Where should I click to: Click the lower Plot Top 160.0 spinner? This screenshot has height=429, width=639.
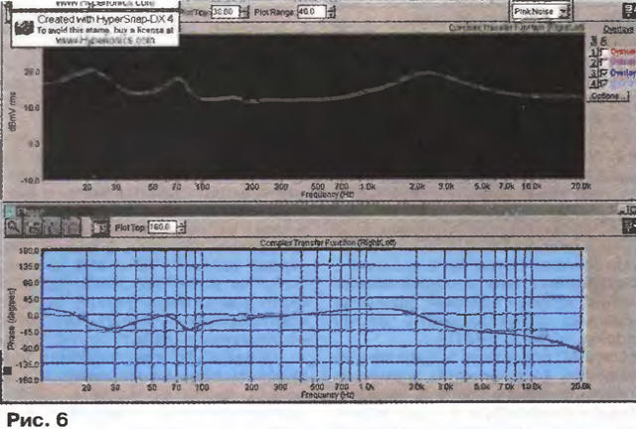tap(187, 227)
